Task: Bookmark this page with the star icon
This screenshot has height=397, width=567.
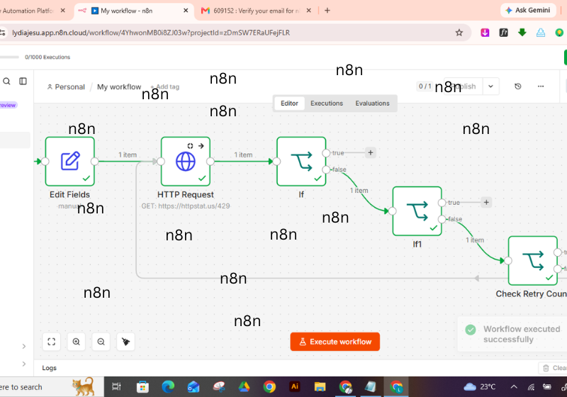Action: tap(459, 33)
